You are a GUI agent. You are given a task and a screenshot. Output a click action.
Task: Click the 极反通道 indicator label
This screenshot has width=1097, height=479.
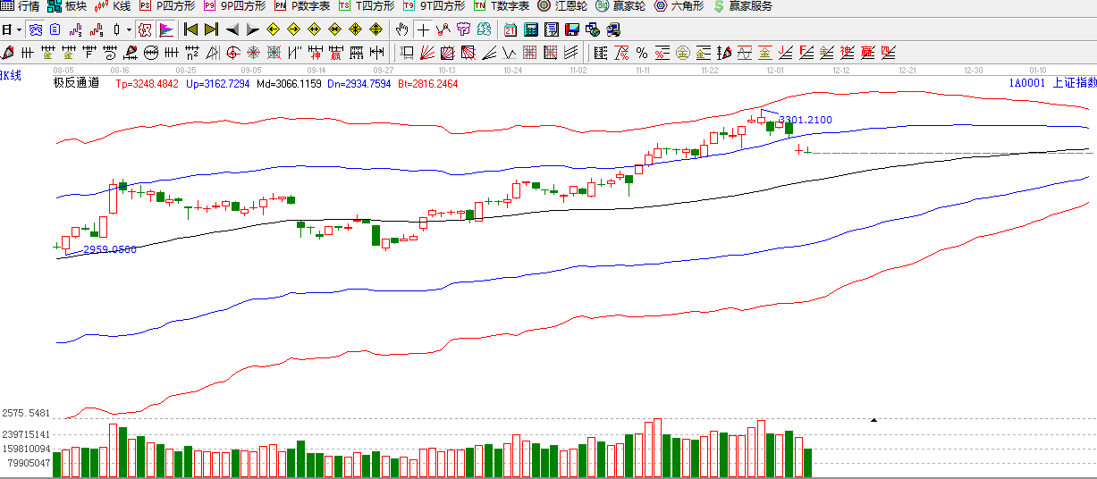[77, 84]
